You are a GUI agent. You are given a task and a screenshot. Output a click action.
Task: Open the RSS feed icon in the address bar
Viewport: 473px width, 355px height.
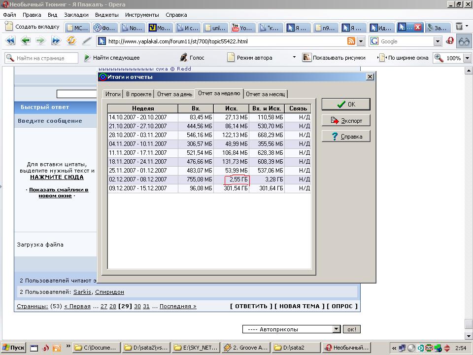pos(351,41)
